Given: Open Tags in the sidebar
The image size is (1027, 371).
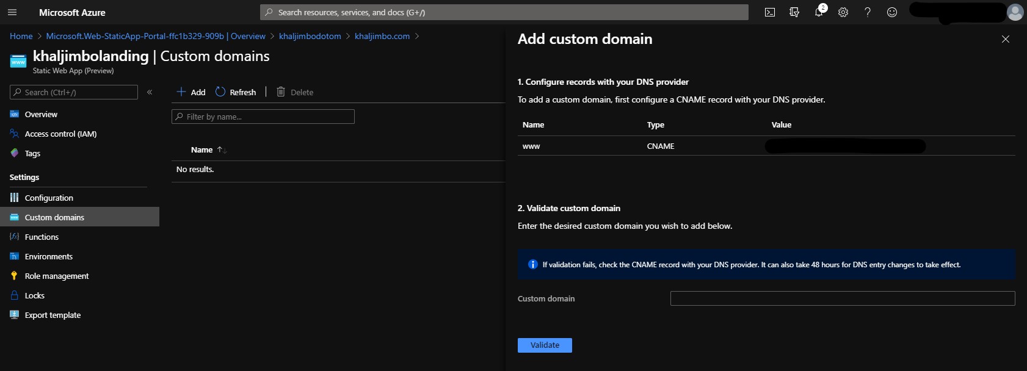Looking at the screenshot, I should tap(79, 153).
